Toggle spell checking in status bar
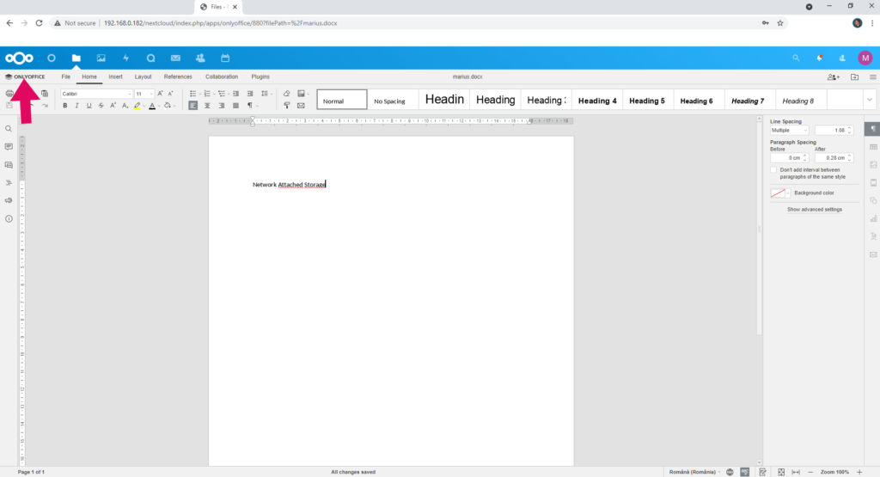Screen dimensions: 880x477 coord(745,472)
